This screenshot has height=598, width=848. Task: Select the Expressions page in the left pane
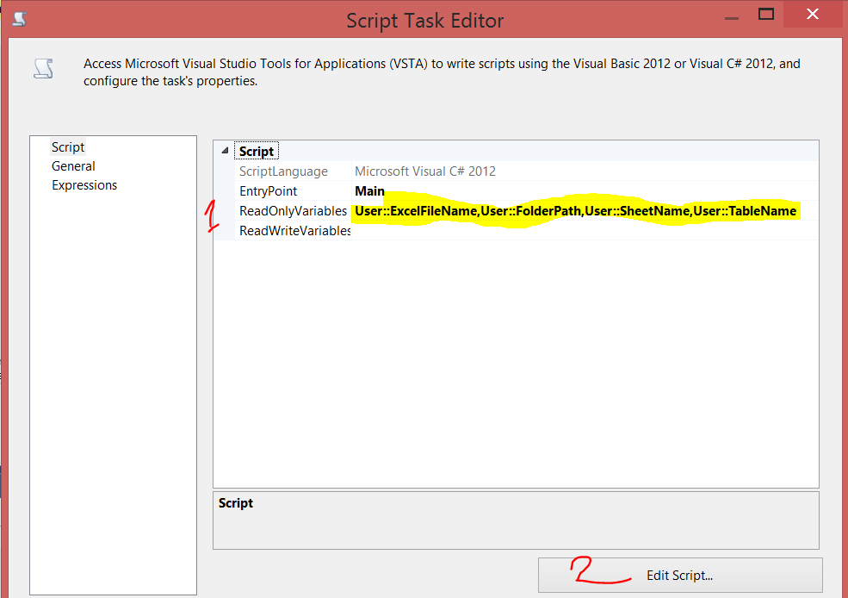click(84, 184)
